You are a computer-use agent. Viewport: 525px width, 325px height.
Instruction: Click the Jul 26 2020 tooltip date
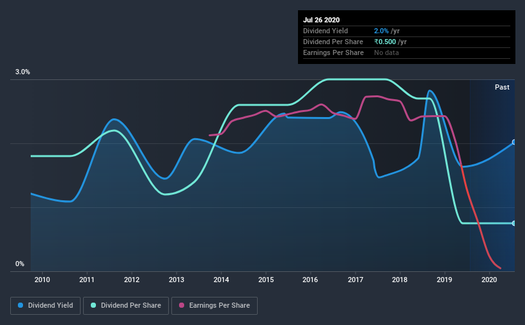[x=322, y=20]
